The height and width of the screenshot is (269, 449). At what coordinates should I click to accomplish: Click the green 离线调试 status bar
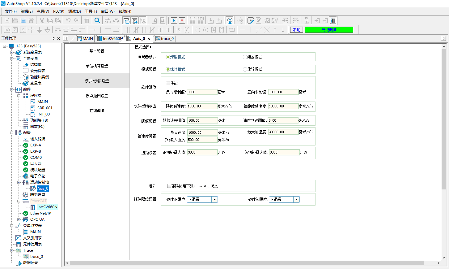click(x=329, y=30)
